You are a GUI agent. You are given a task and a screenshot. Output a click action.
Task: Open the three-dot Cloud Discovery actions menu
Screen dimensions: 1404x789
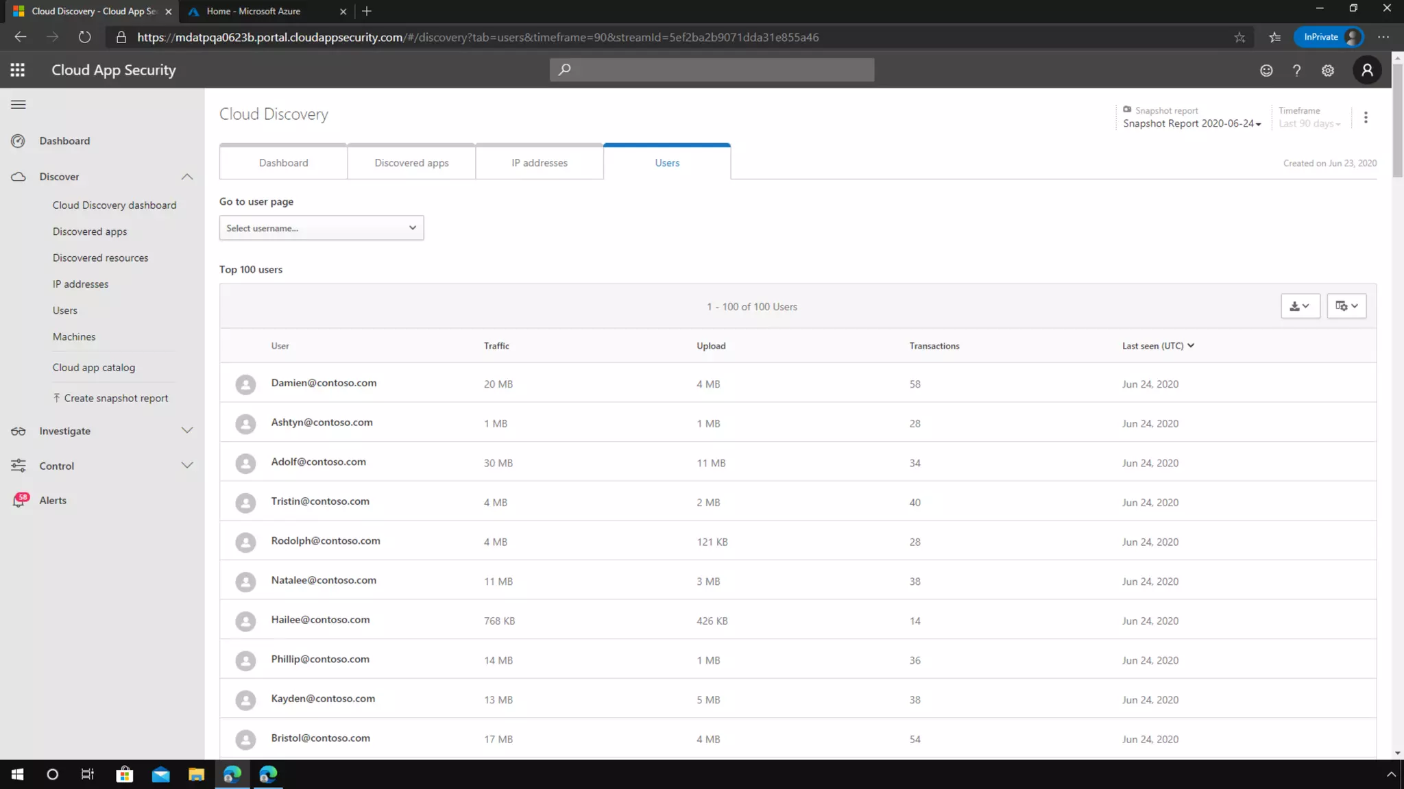point(1366,117)
